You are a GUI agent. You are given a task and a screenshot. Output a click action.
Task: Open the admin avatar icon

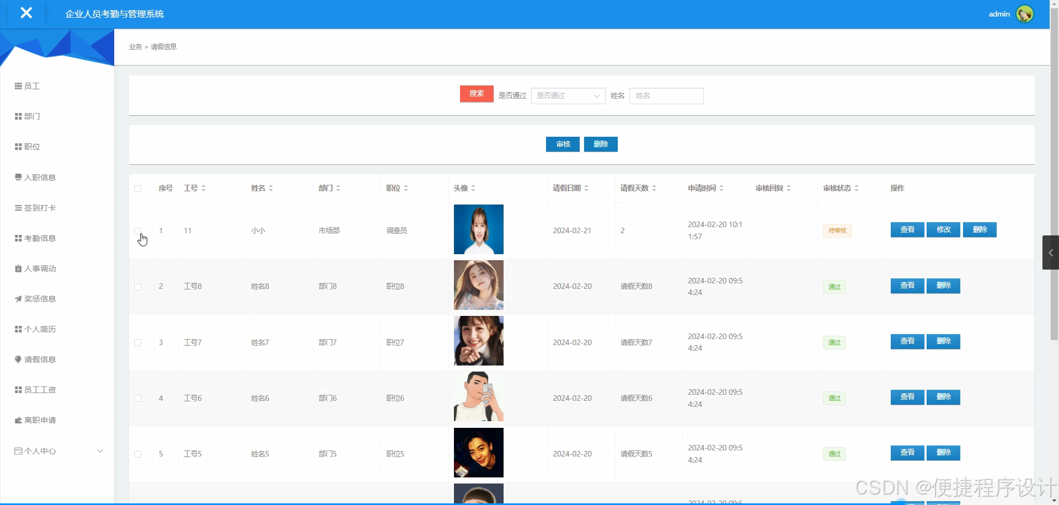click(x=1024, y=14)
